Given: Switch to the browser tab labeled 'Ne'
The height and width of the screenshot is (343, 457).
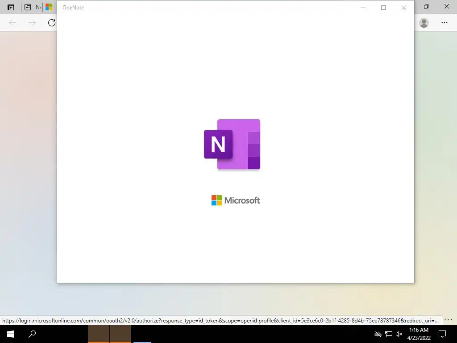Looking at the screenshot, I should click(38, 7).
